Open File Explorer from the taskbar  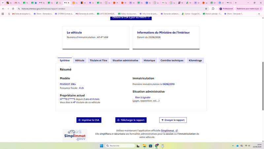click(x=144, y=146)
